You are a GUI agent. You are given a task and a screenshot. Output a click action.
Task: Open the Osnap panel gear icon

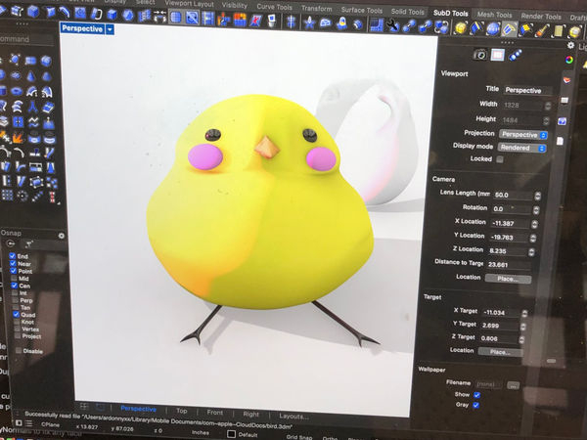click(x=62, y=236)
